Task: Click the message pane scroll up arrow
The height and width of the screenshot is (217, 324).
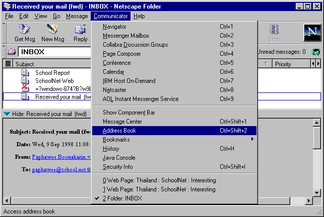Action: pos(316,123)
